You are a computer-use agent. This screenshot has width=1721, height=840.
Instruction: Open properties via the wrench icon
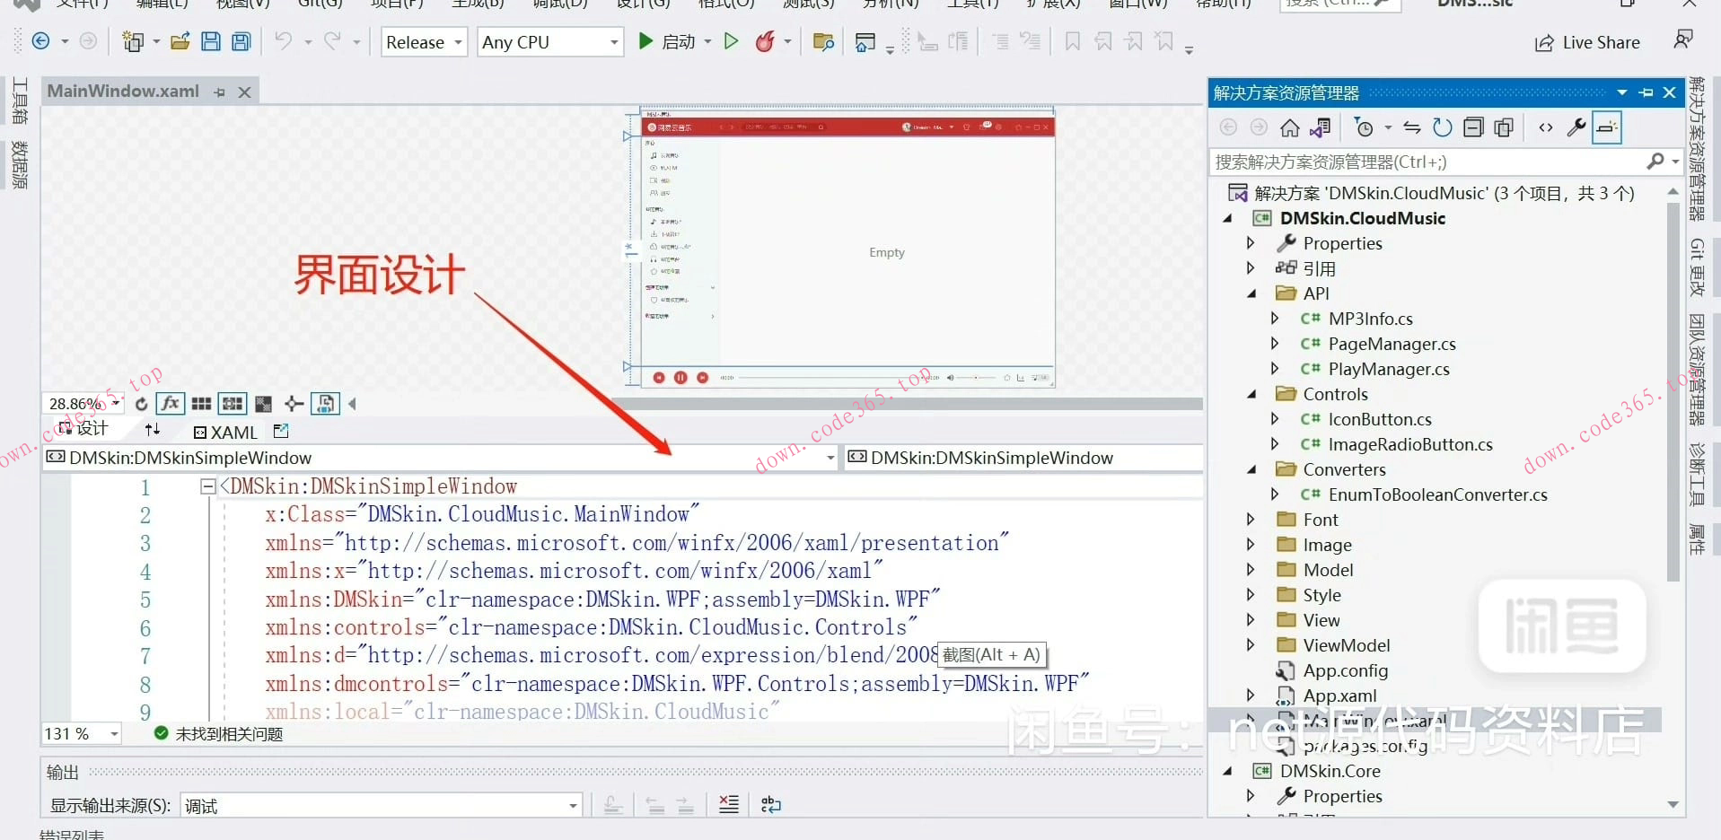[x=1576, y=128]
